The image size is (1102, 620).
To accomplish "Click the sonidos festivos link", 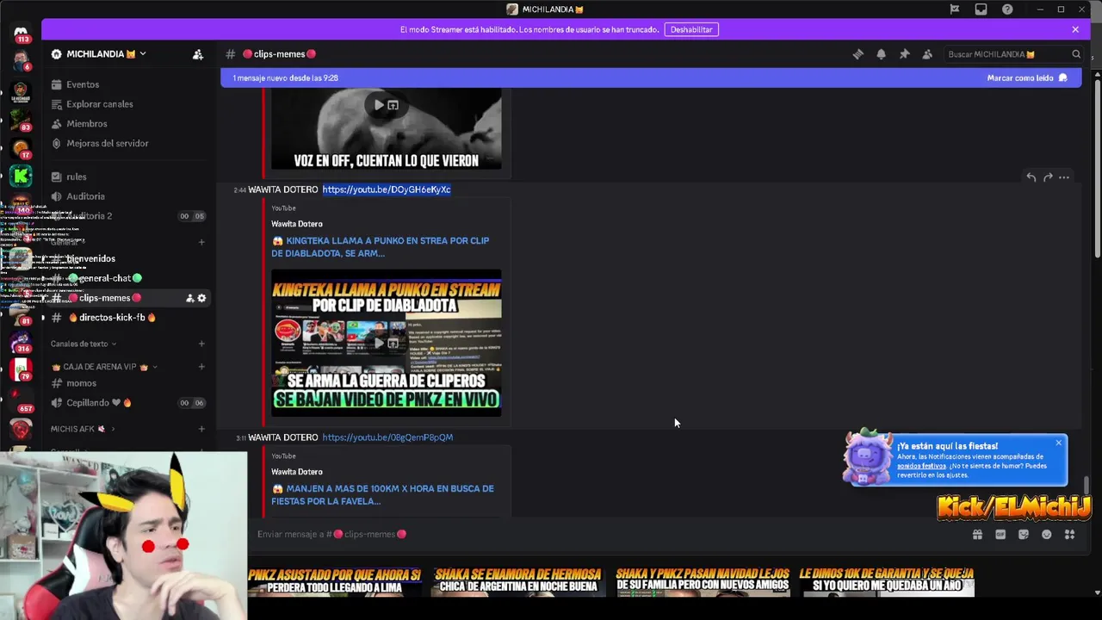I will (921, 466).
